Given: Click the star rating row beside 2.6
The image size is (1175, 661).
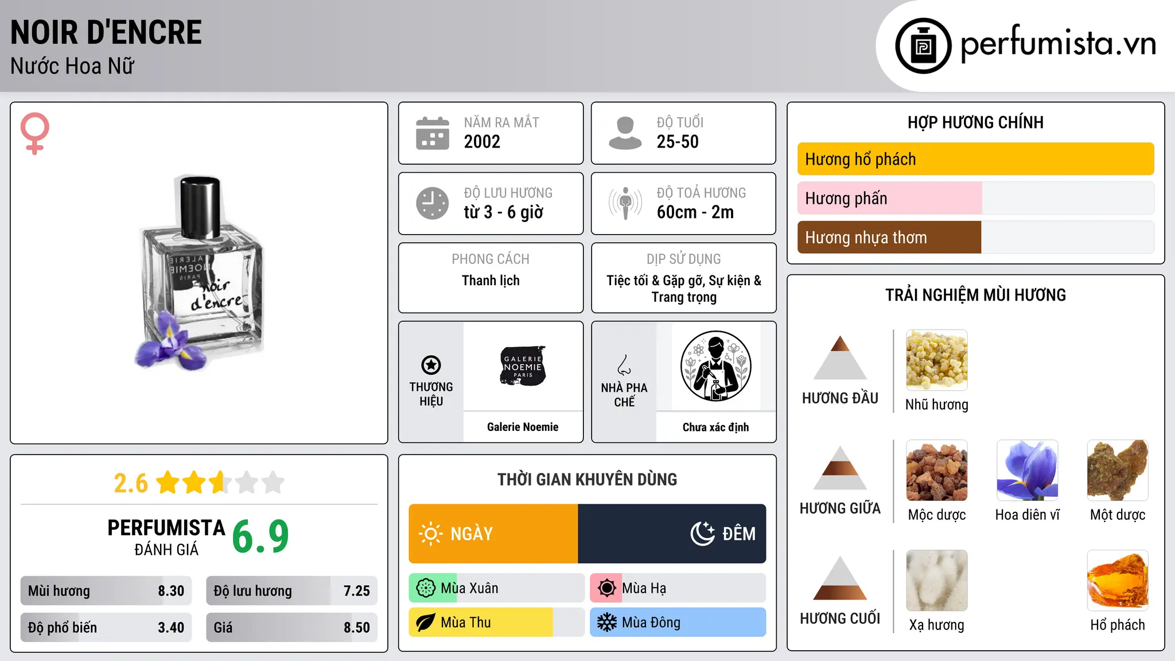Looking at the screenshot, I should tap(220, 483).
